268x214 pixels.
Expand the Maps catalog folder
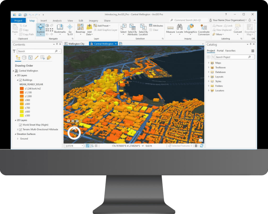pyautogui.click(x=209, y=63)
